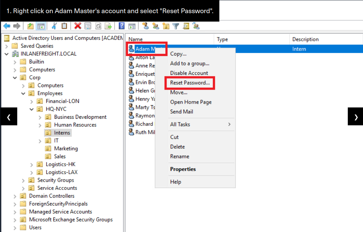Viewport: 363px width, 232px height.
Task: Select Reset Password... from context menu
Action: 195,83
